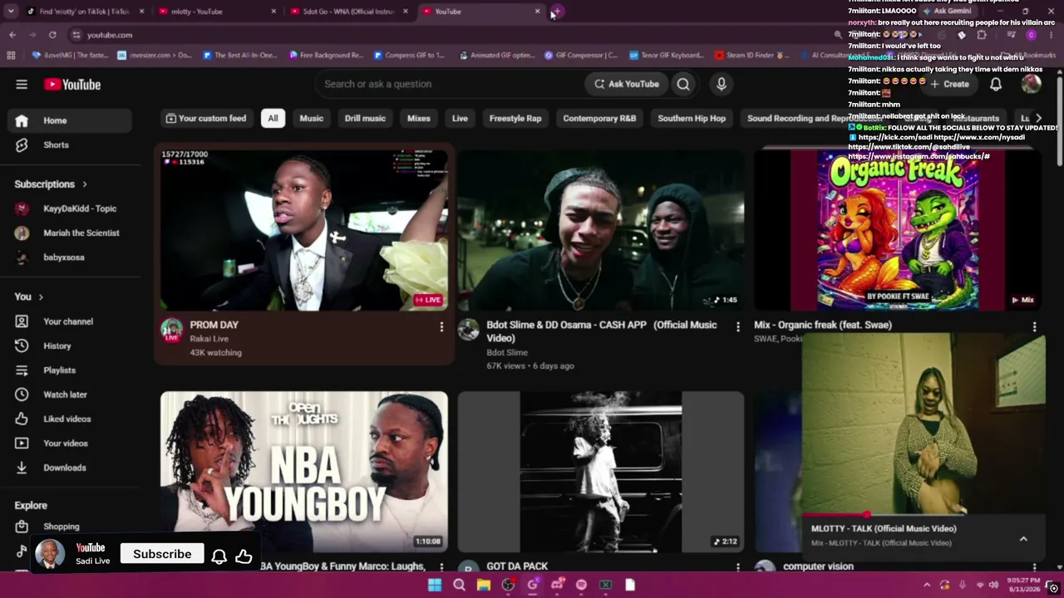Select the Southern Hip Hop filter chip

(692, 118)
